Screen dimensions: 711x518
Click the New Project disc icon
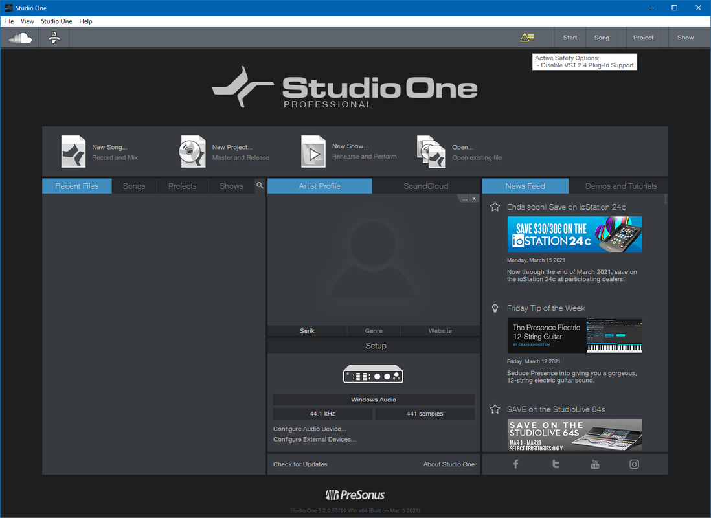tap(193, 152)
